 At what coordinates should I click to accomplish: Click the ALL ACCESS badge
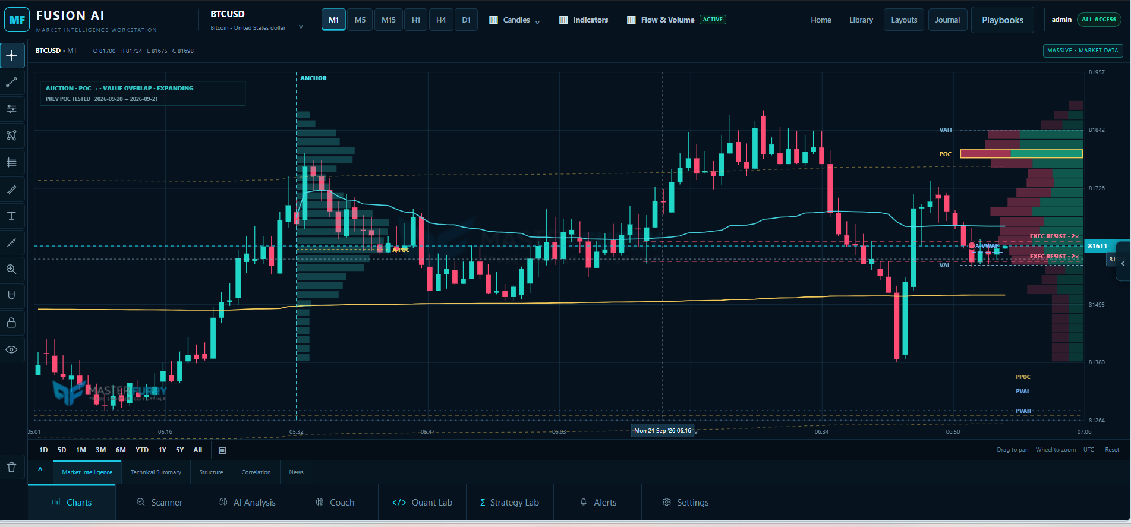[x=1099, y=20]
